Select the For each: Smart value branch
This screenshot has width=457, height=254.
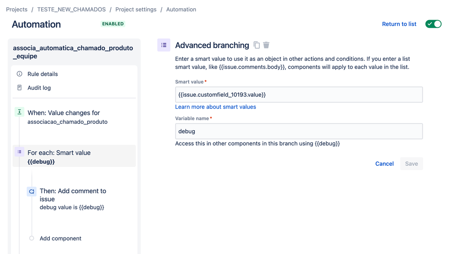point(74,156)
